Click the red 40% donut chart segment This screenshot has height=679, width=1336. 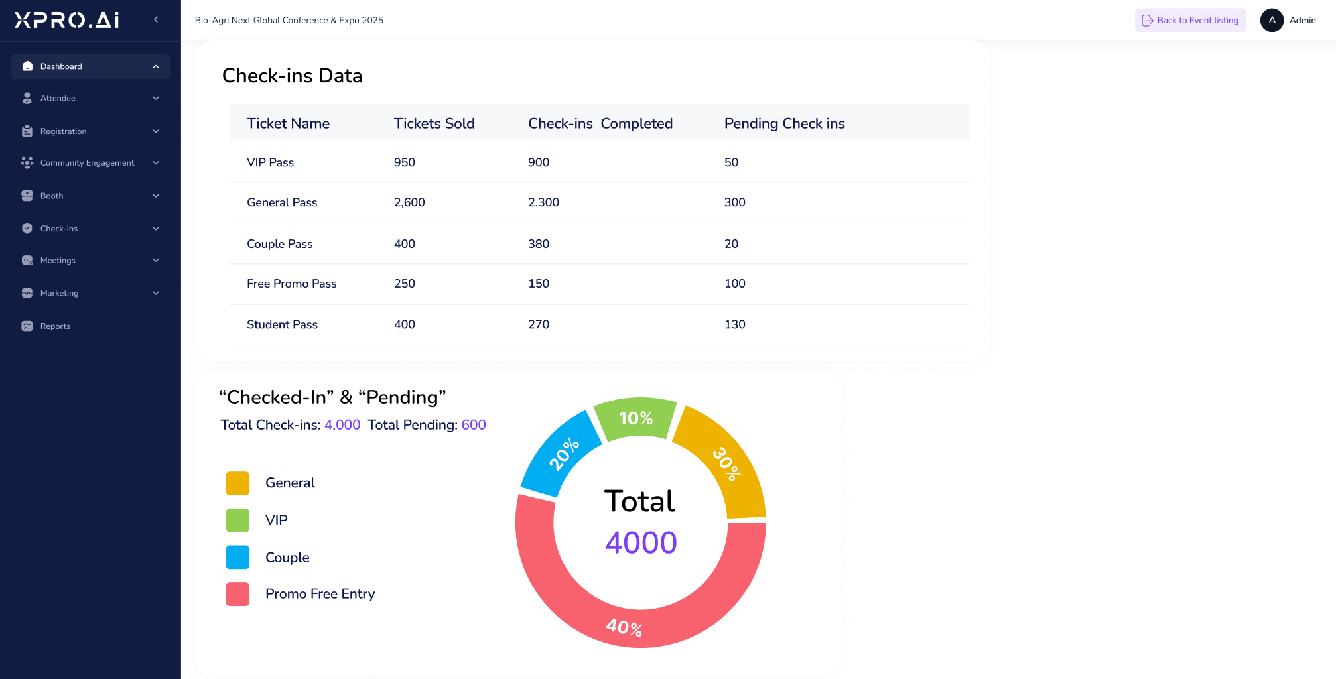pos(624,625)
